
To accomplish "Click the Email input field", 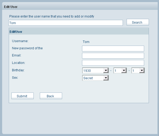I will (113, 56).
